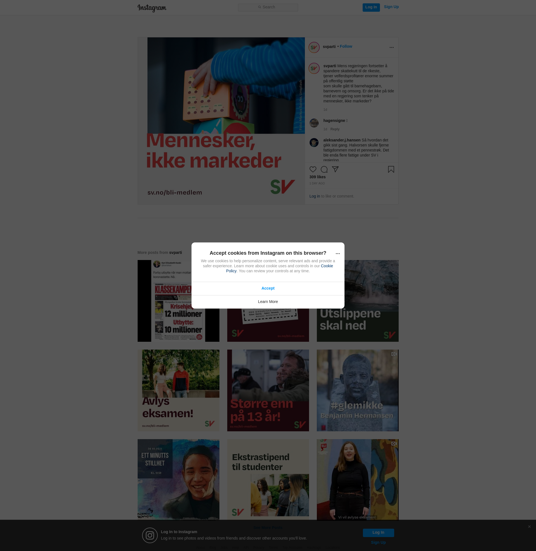The image size is (536, 551).
Task: Click the See More Posts link
Action: tap(268, 528)
